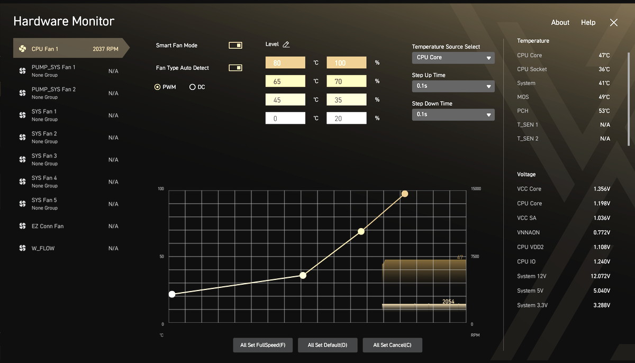Open the Step Down Time dropdown
This screenshot has width=635, height=363.
[453, 114]
